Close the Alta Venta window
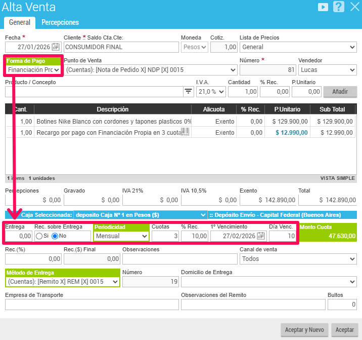362x340 pixels. point(354,7)
